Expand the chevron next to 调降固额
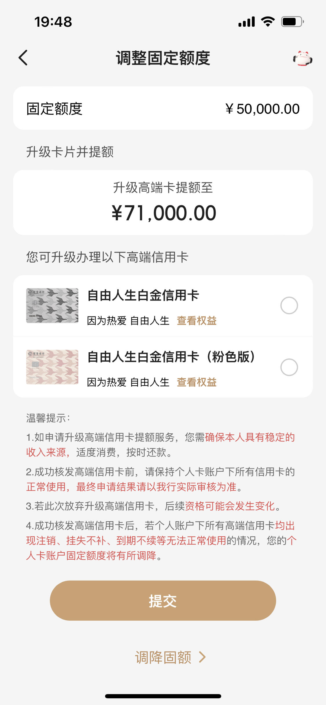 click(202, 657)
